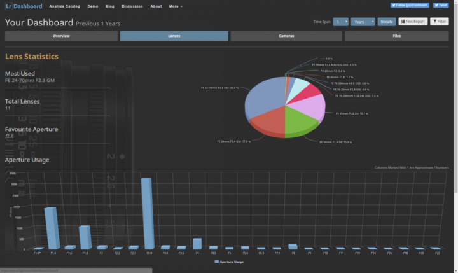Switch to the Overview tab
Image resolution: width=458 pixels, height=273 pixels.
(61, 36)
